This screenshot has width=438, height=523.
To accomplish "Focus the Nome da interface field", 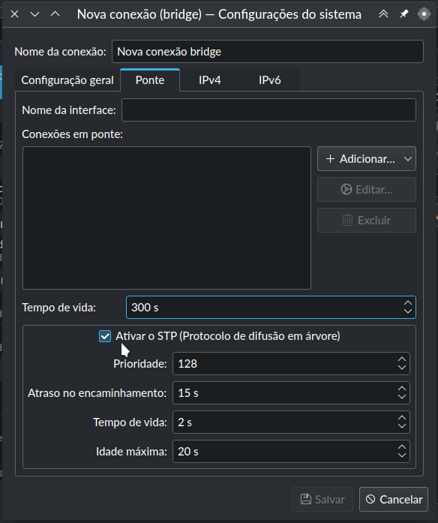I will pyautogui.click(x=268, y=110).
